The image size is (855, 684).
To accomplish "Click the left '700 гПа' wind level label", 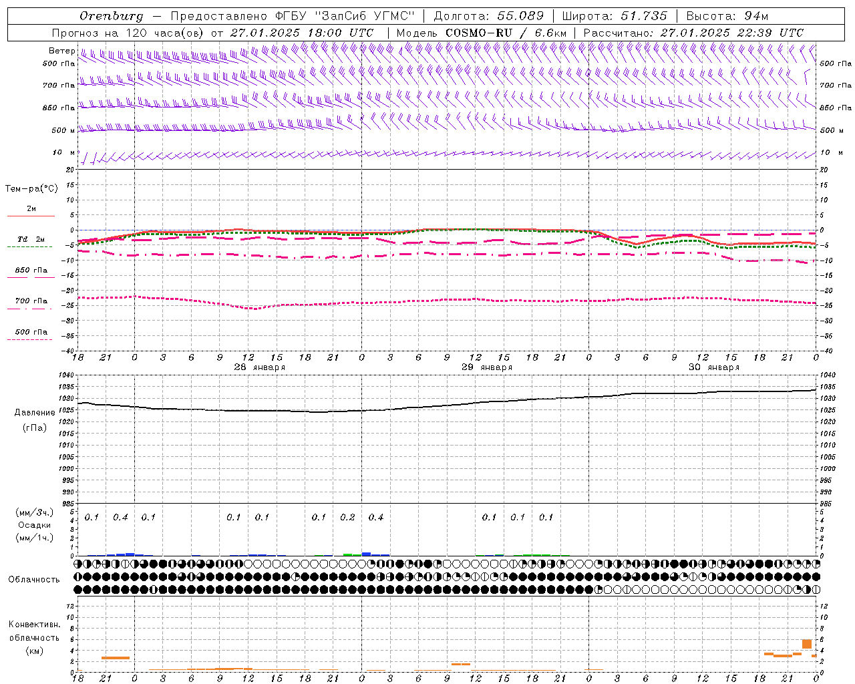I will (x=58, y=85).
